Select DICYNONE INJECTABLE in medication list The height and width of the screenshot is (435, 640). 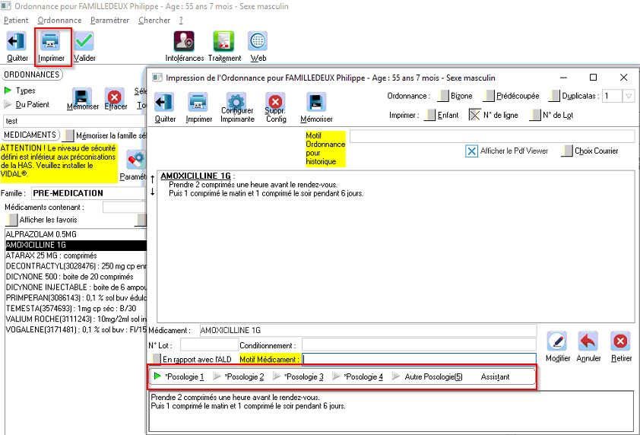76,287
